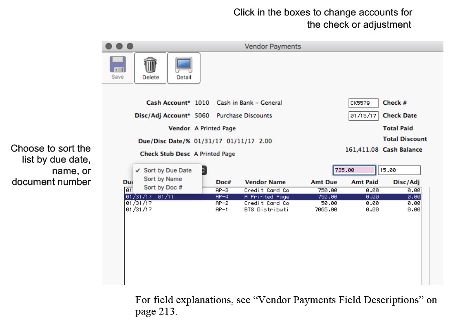This screenshot has height=326, width=454.
Task: Click the pink 735.00 amount field
Action: click(354, 170)
